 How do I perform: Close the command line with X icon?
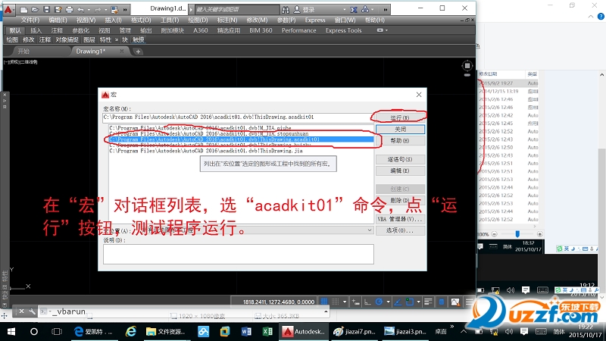tap(22, 311)
